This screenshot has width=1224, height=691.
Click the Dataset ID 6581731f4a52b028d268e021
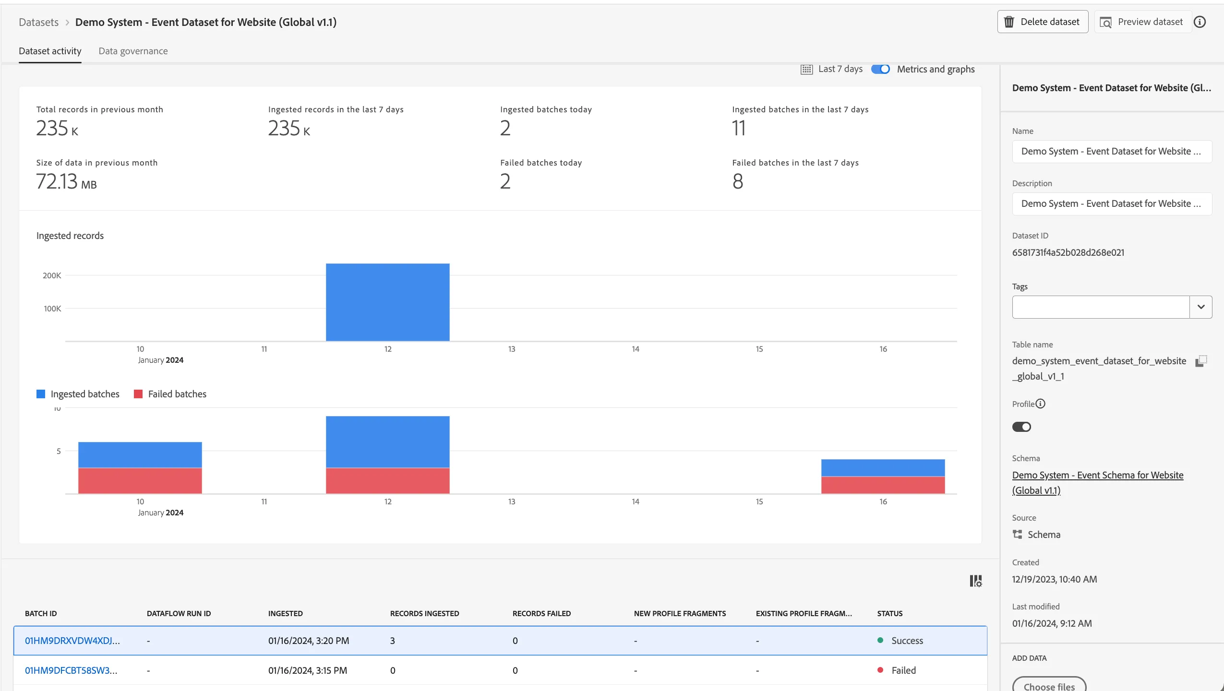point(1068,252)
